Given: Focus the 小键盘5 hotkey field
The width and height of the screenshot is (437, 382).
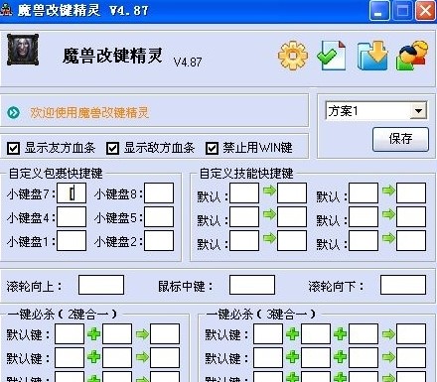Looking at the screenshot, I should pyautogui.click(x=159, y=217).
